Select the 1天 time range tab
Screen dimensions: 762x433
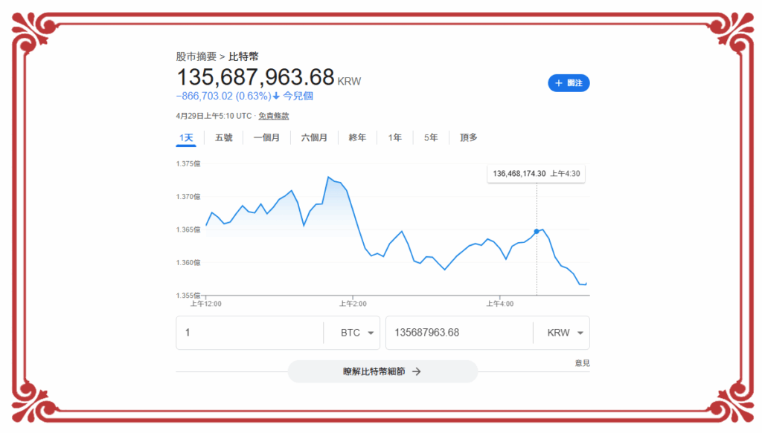point(186,137)
